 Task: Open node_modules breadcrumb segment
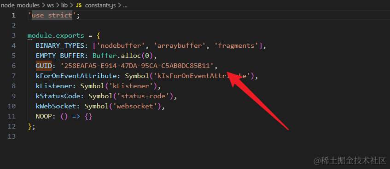[x=20, y=6]
